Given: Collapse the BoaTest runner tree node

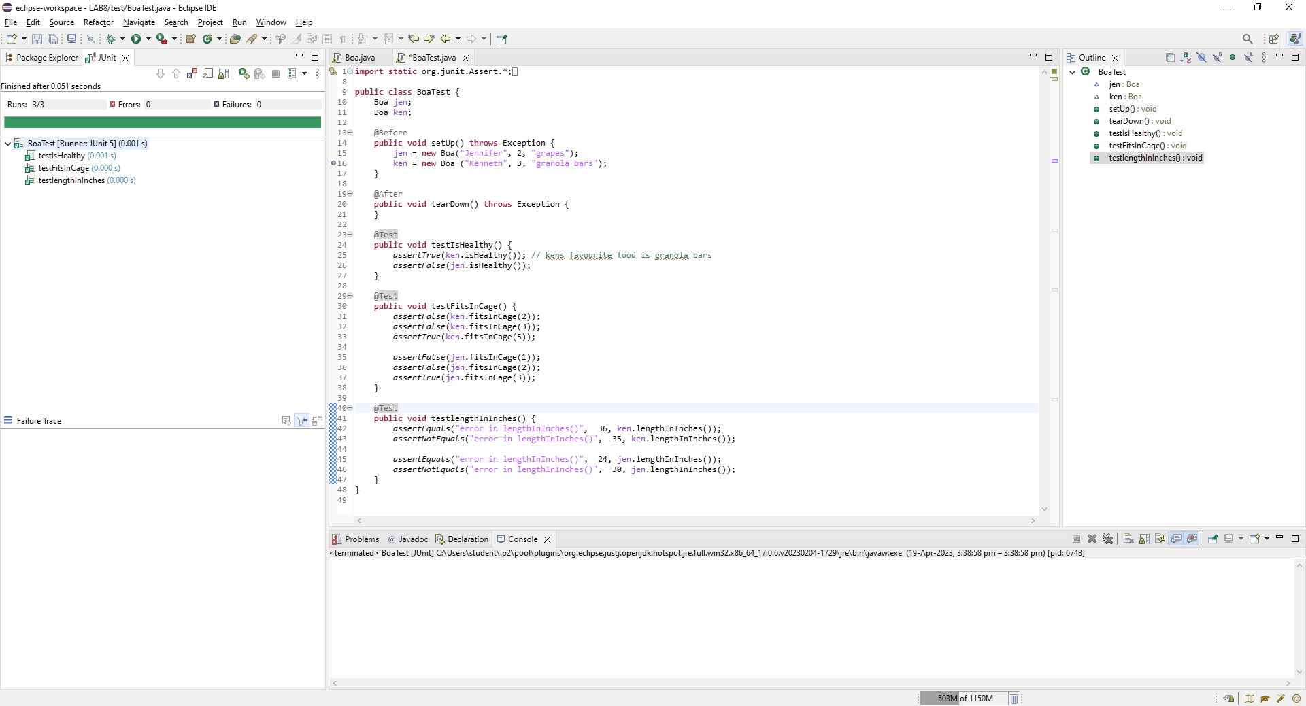Looking at the screenshot, I should point(7,144).
